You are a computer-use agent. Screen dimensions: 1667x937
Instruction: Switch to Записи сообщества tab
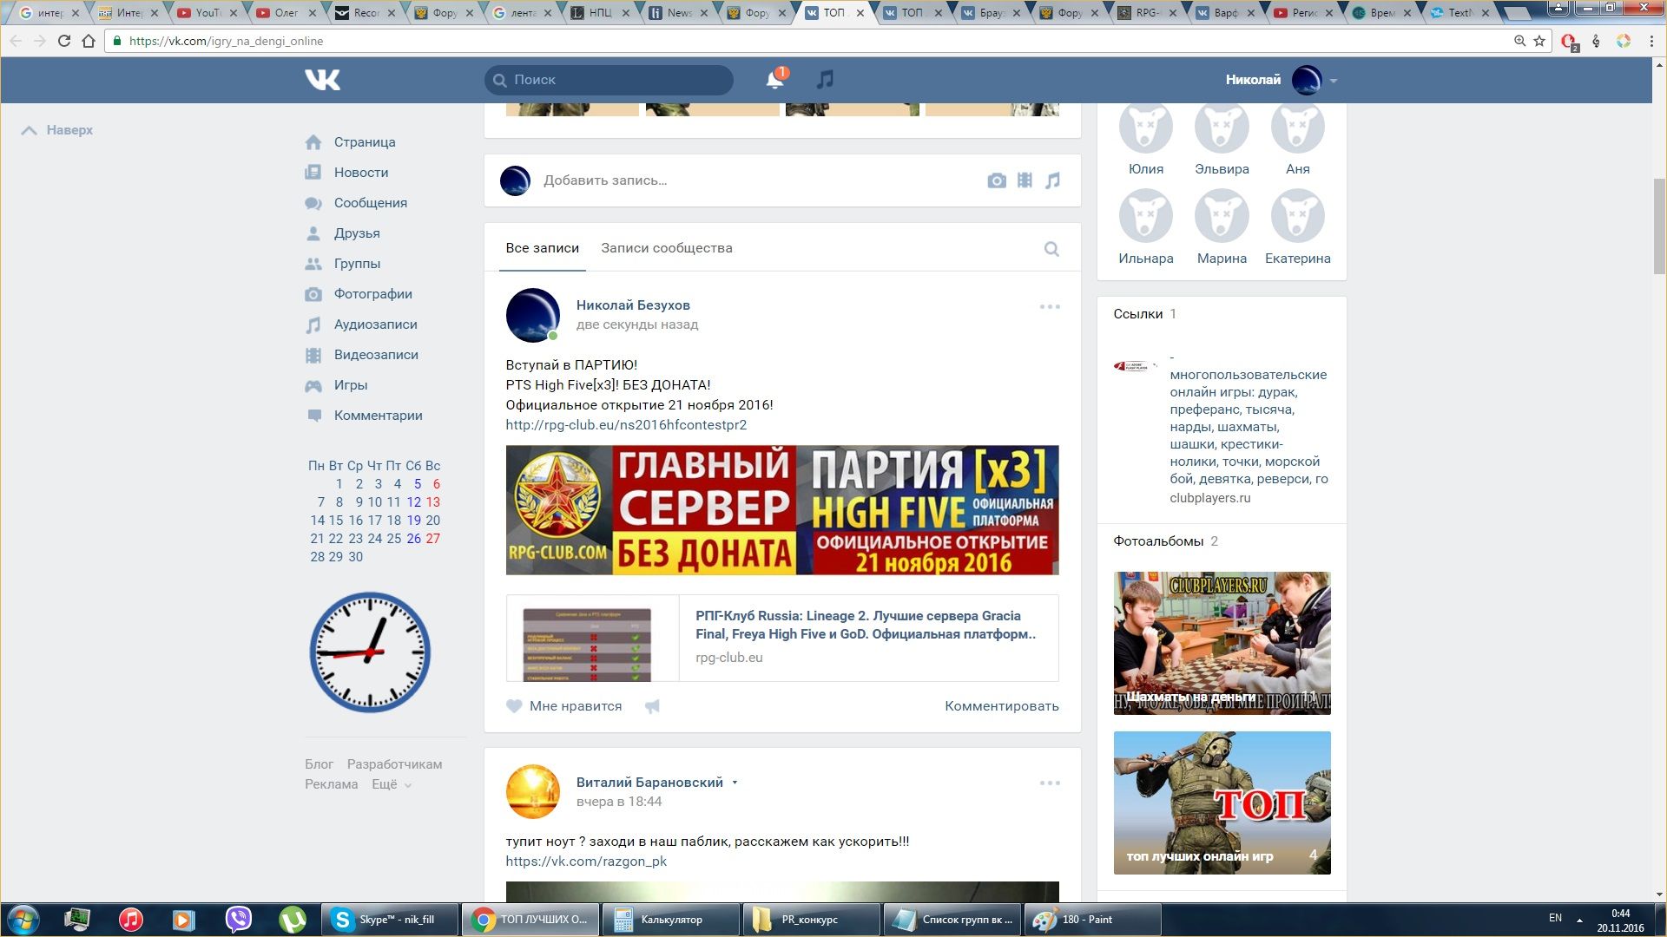(x=666, y=248)
